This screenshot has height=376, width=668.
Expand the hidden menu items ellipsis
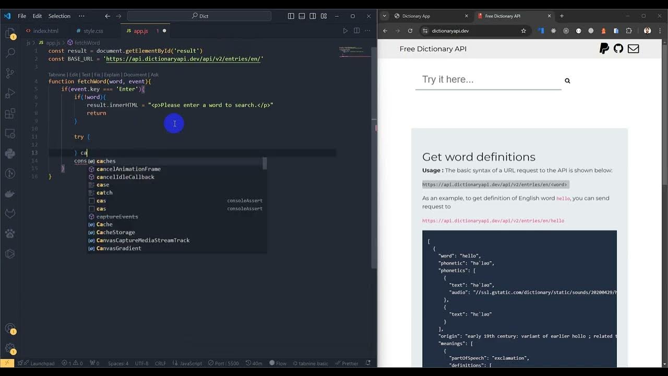[81, 16]
